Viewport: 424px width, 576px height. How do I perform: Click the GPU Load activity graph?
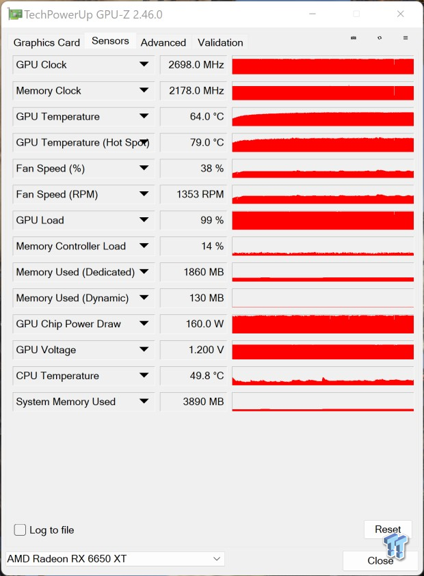[322, 220]
